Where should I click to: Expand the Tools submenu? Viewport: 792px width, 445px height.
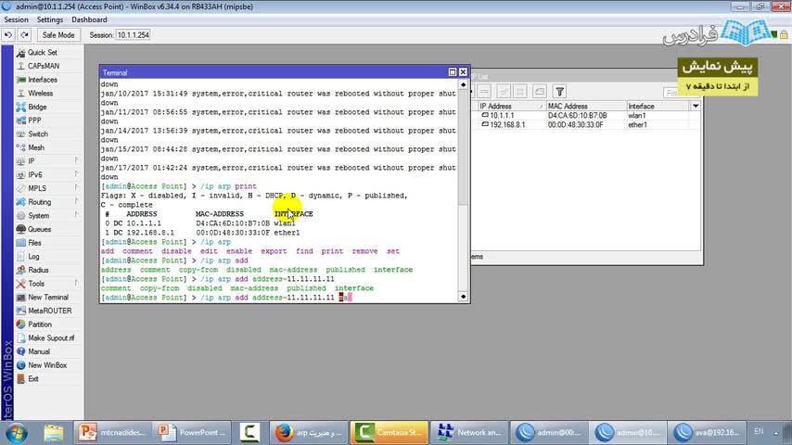pyautogui.click(x=36, y=284)
